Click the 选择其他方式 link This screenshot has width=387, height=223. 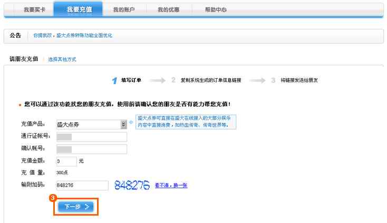click(62, 59)
